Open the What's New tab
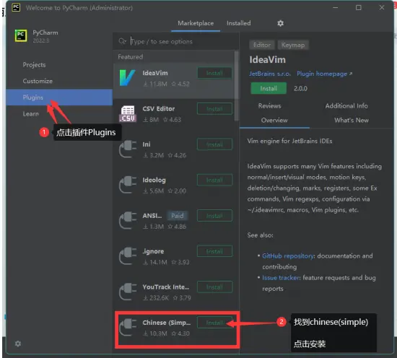Image resolution: width=397 pixels, height=358 pixels. pyautogui.click(x=352, y=121)
